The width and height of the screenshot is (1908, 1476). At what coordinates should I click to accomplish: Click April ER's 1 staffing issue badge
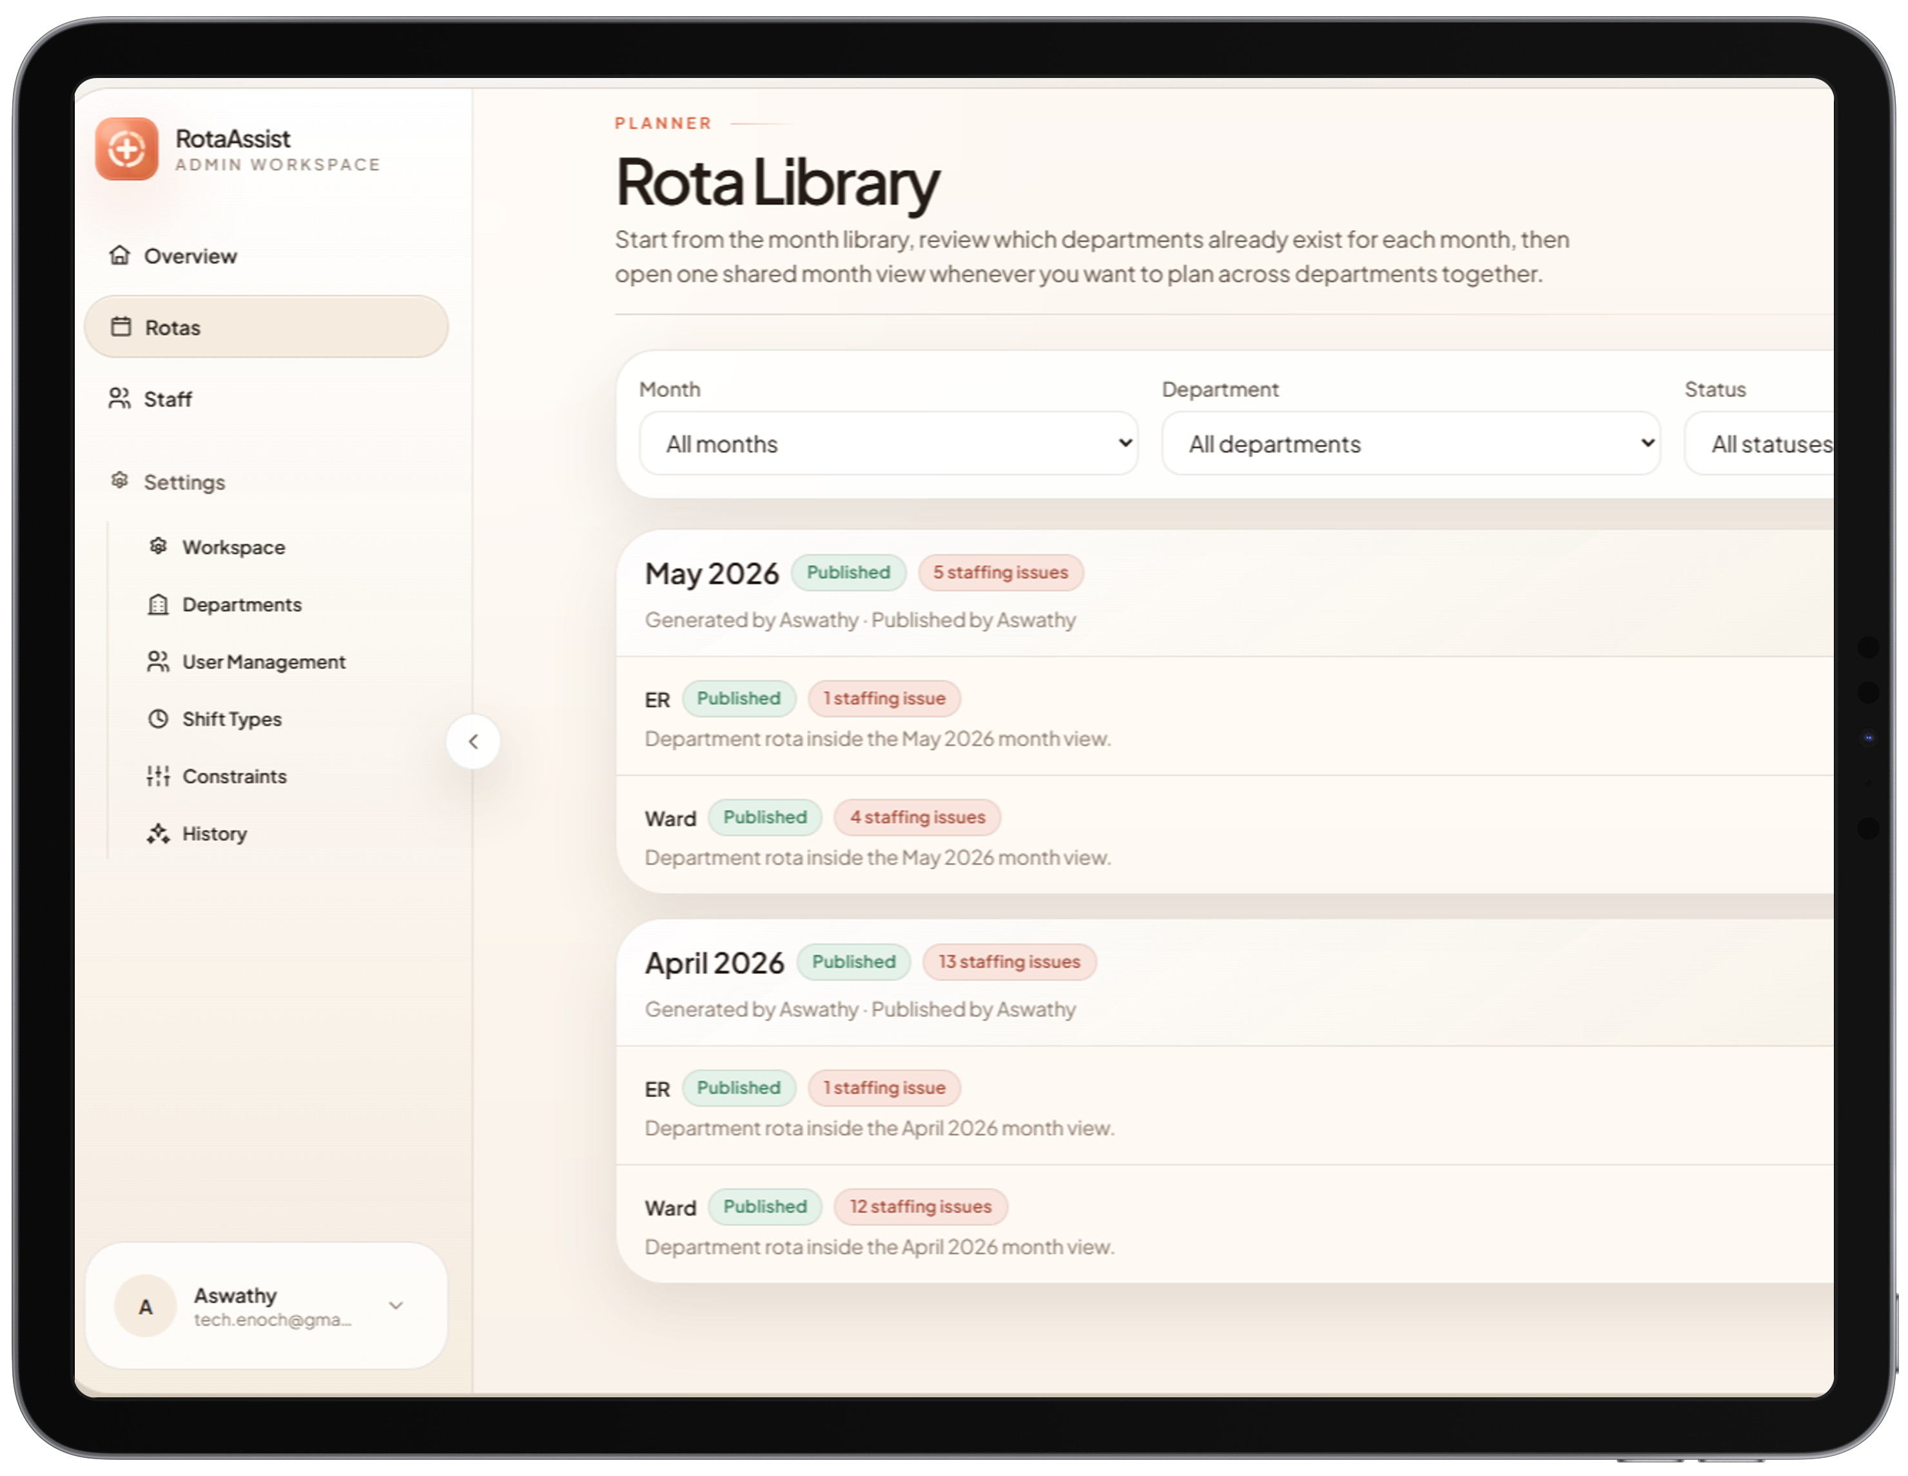884,1088
